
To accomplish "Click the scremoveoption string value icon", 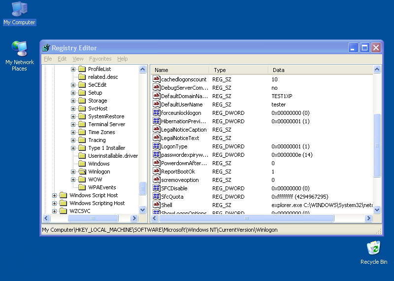I will click(157, 179).
